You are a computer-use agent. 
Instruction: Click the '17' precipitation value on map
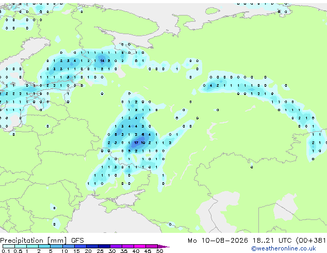136,143
